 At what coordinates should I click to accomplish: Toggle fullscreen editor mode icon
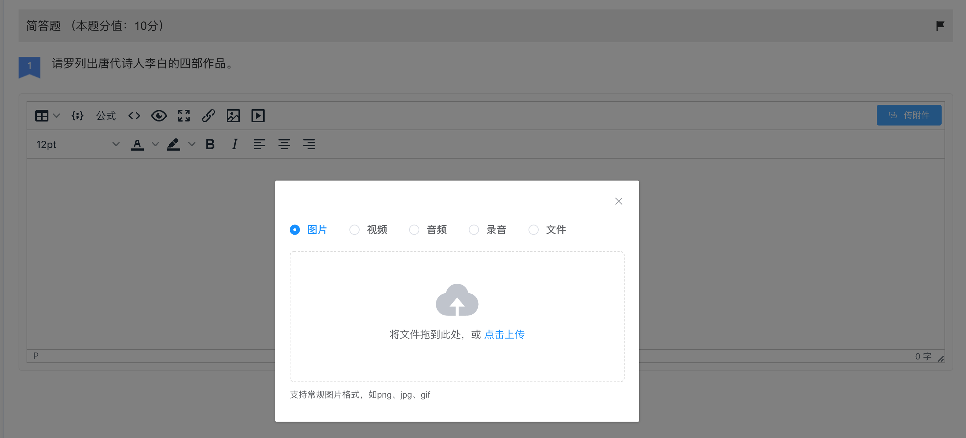tap(184, 116)
